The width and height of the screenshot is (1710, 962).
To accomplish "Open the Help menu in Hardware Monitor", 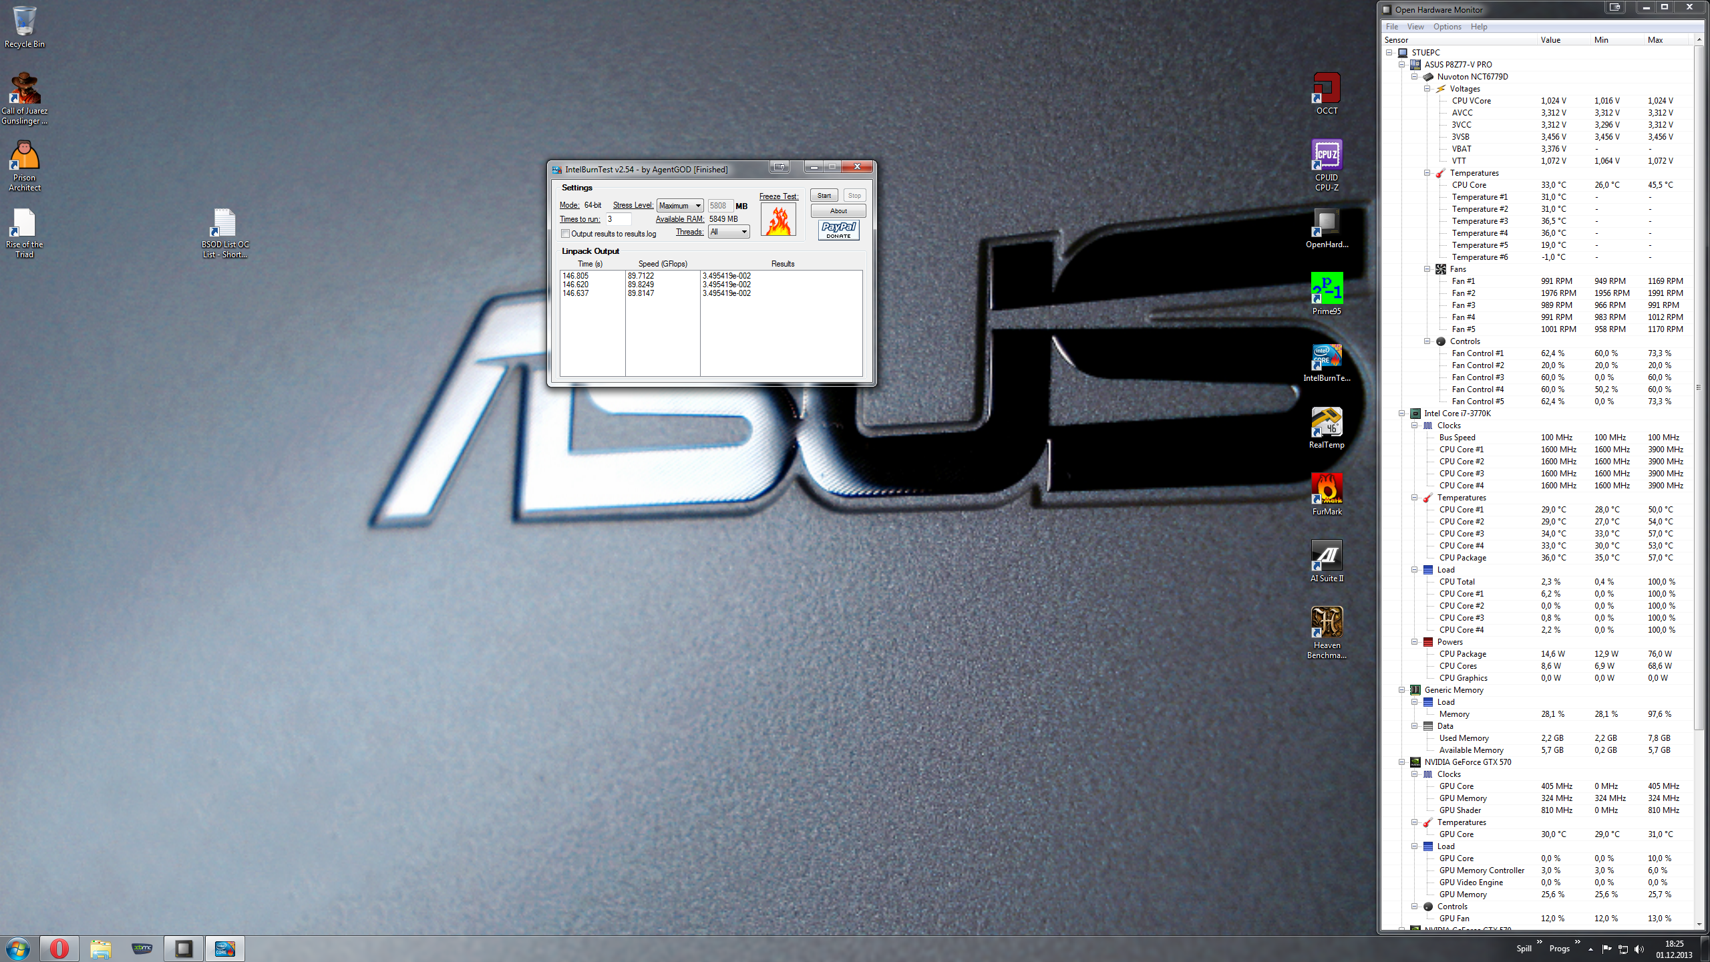I will tap(1479, 27).
